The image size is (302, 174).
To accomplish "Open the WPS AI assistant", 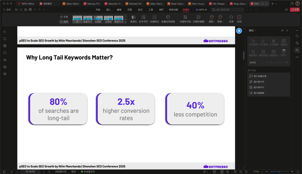I will pos(201,10).
